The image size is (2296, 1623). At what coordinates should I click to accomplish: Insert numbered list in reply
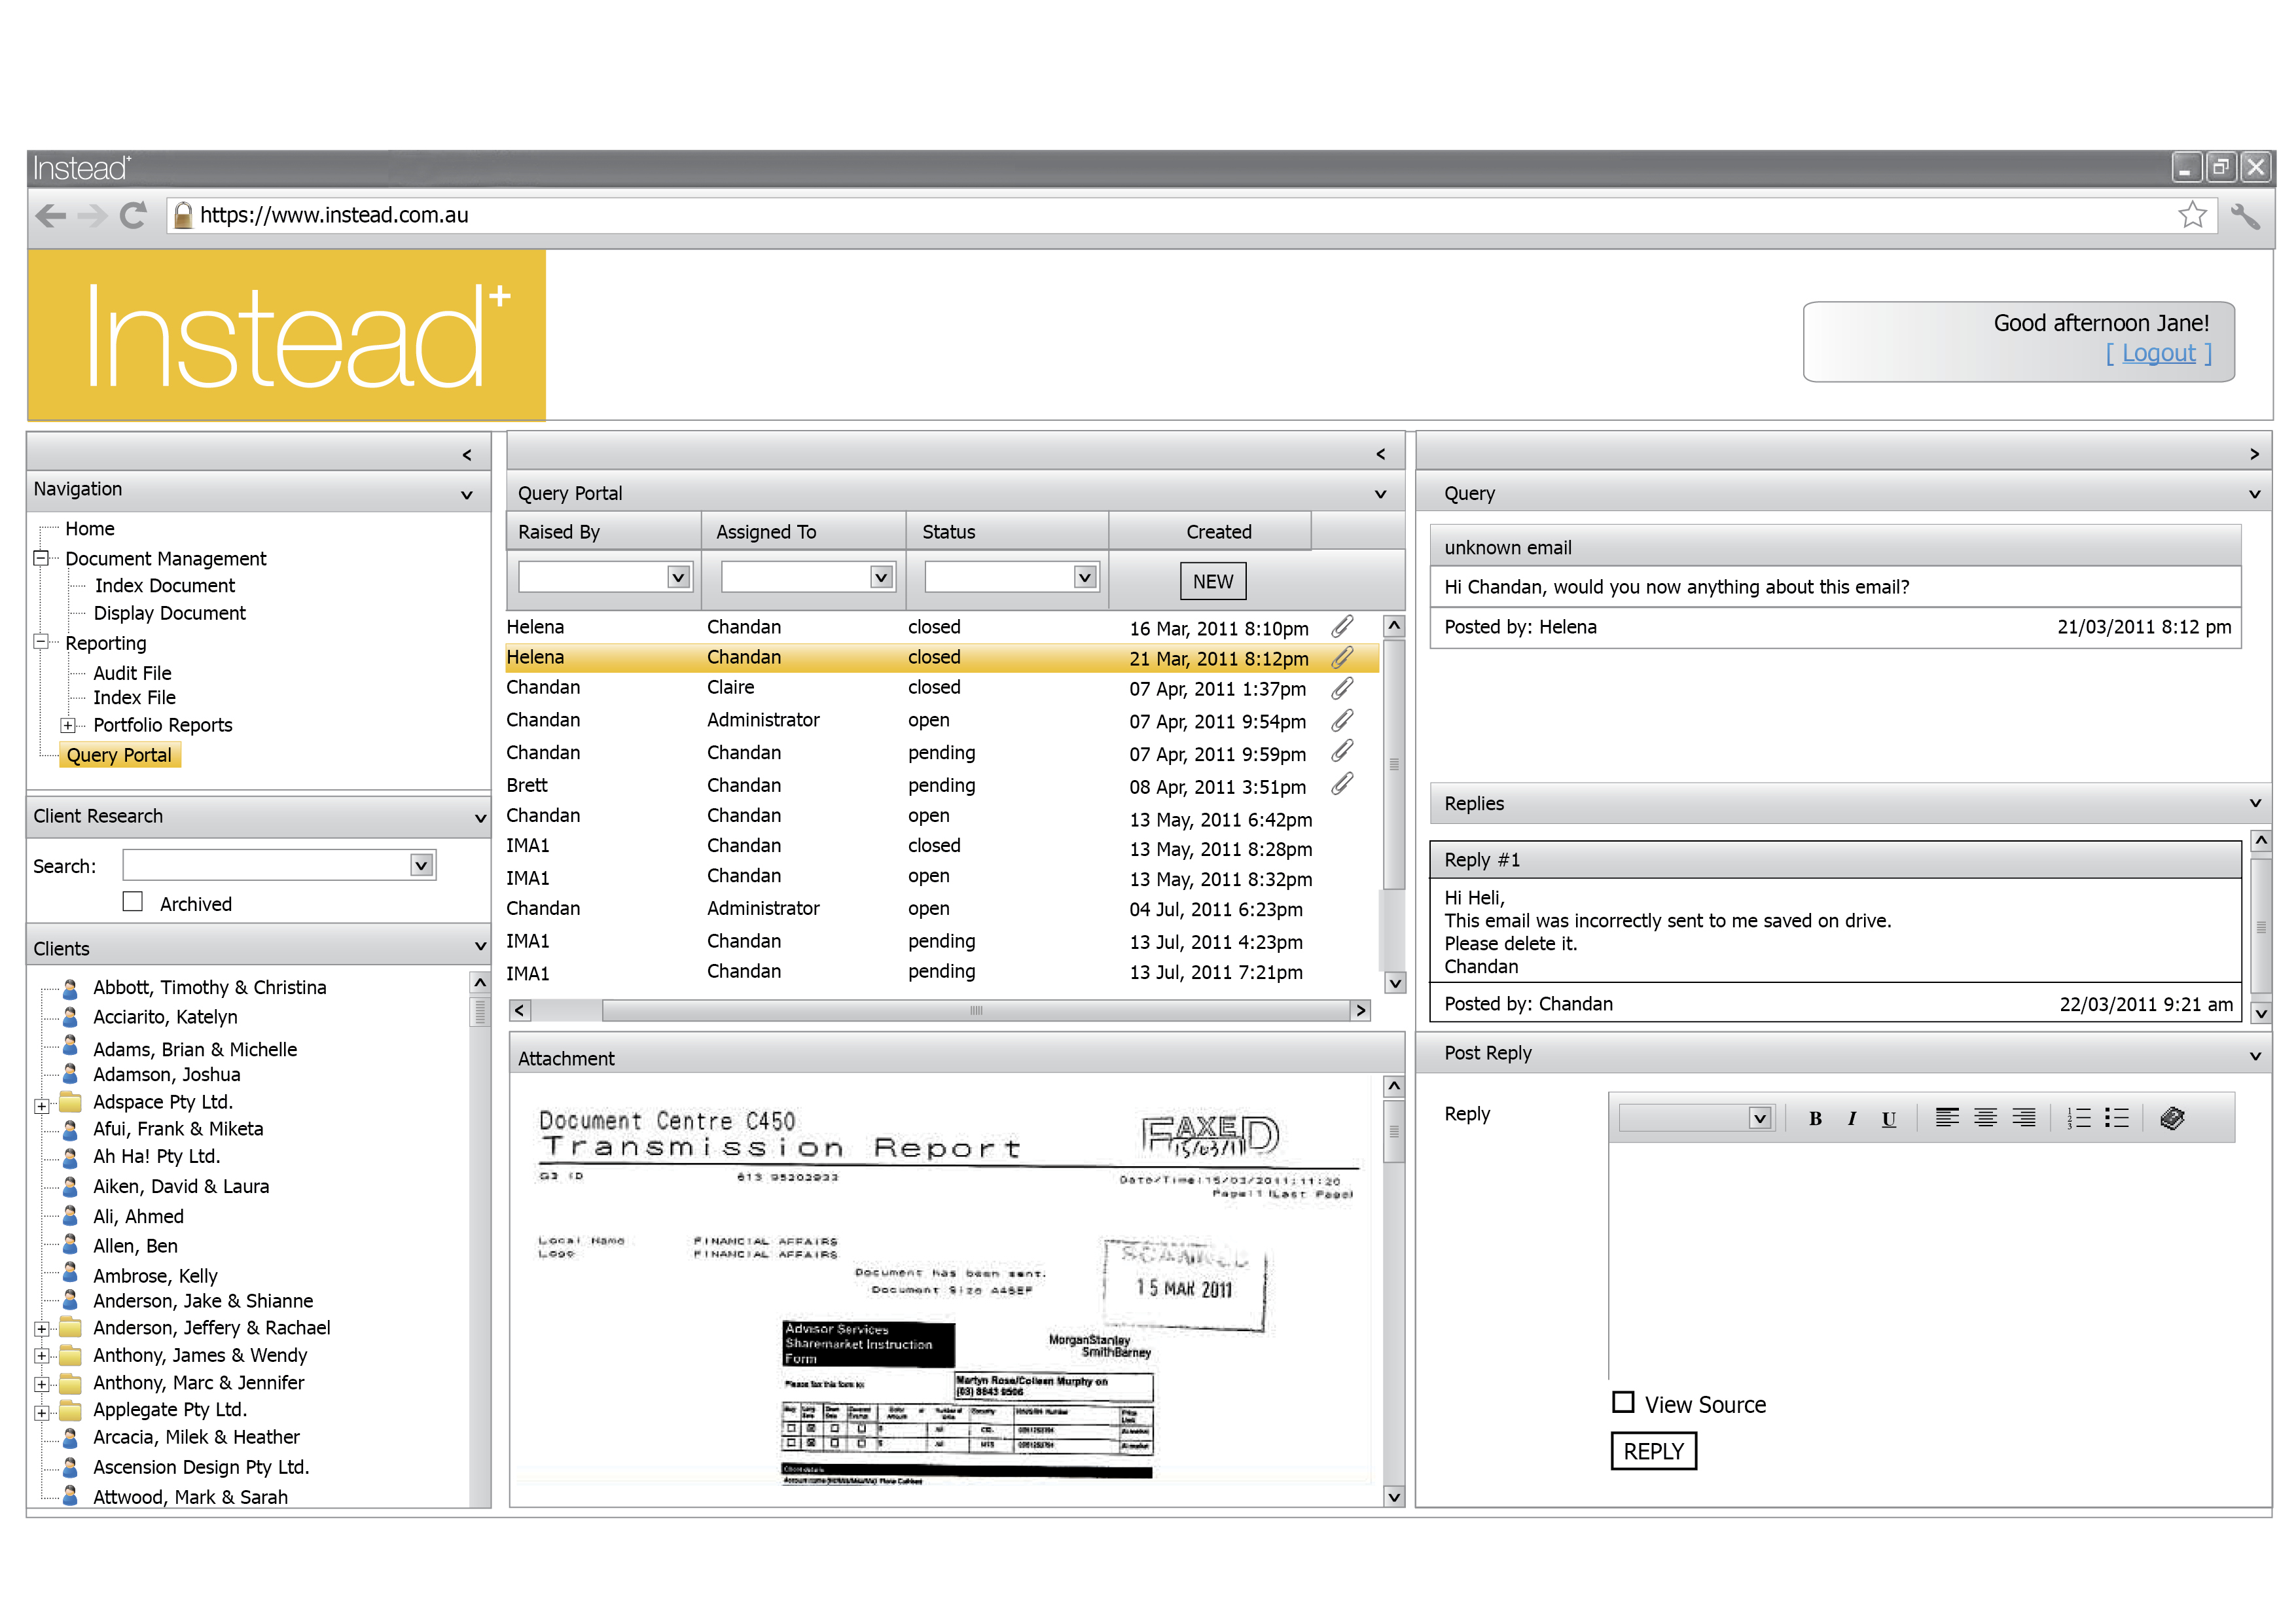pyautogui.click(x=2079, y=1118)
